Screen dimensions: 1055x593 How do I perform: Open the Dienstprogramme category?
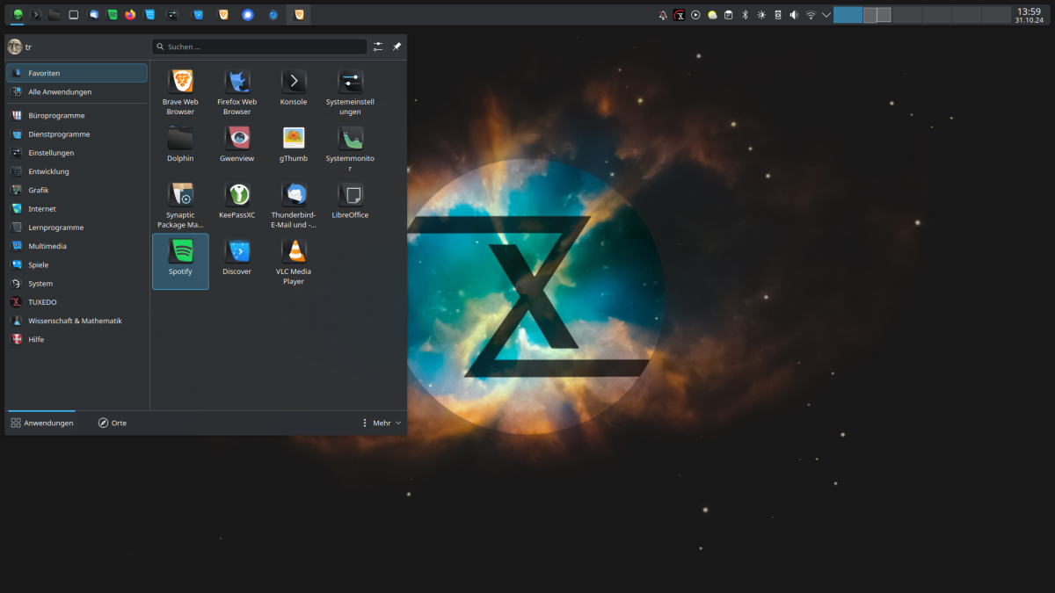[76, 134]
